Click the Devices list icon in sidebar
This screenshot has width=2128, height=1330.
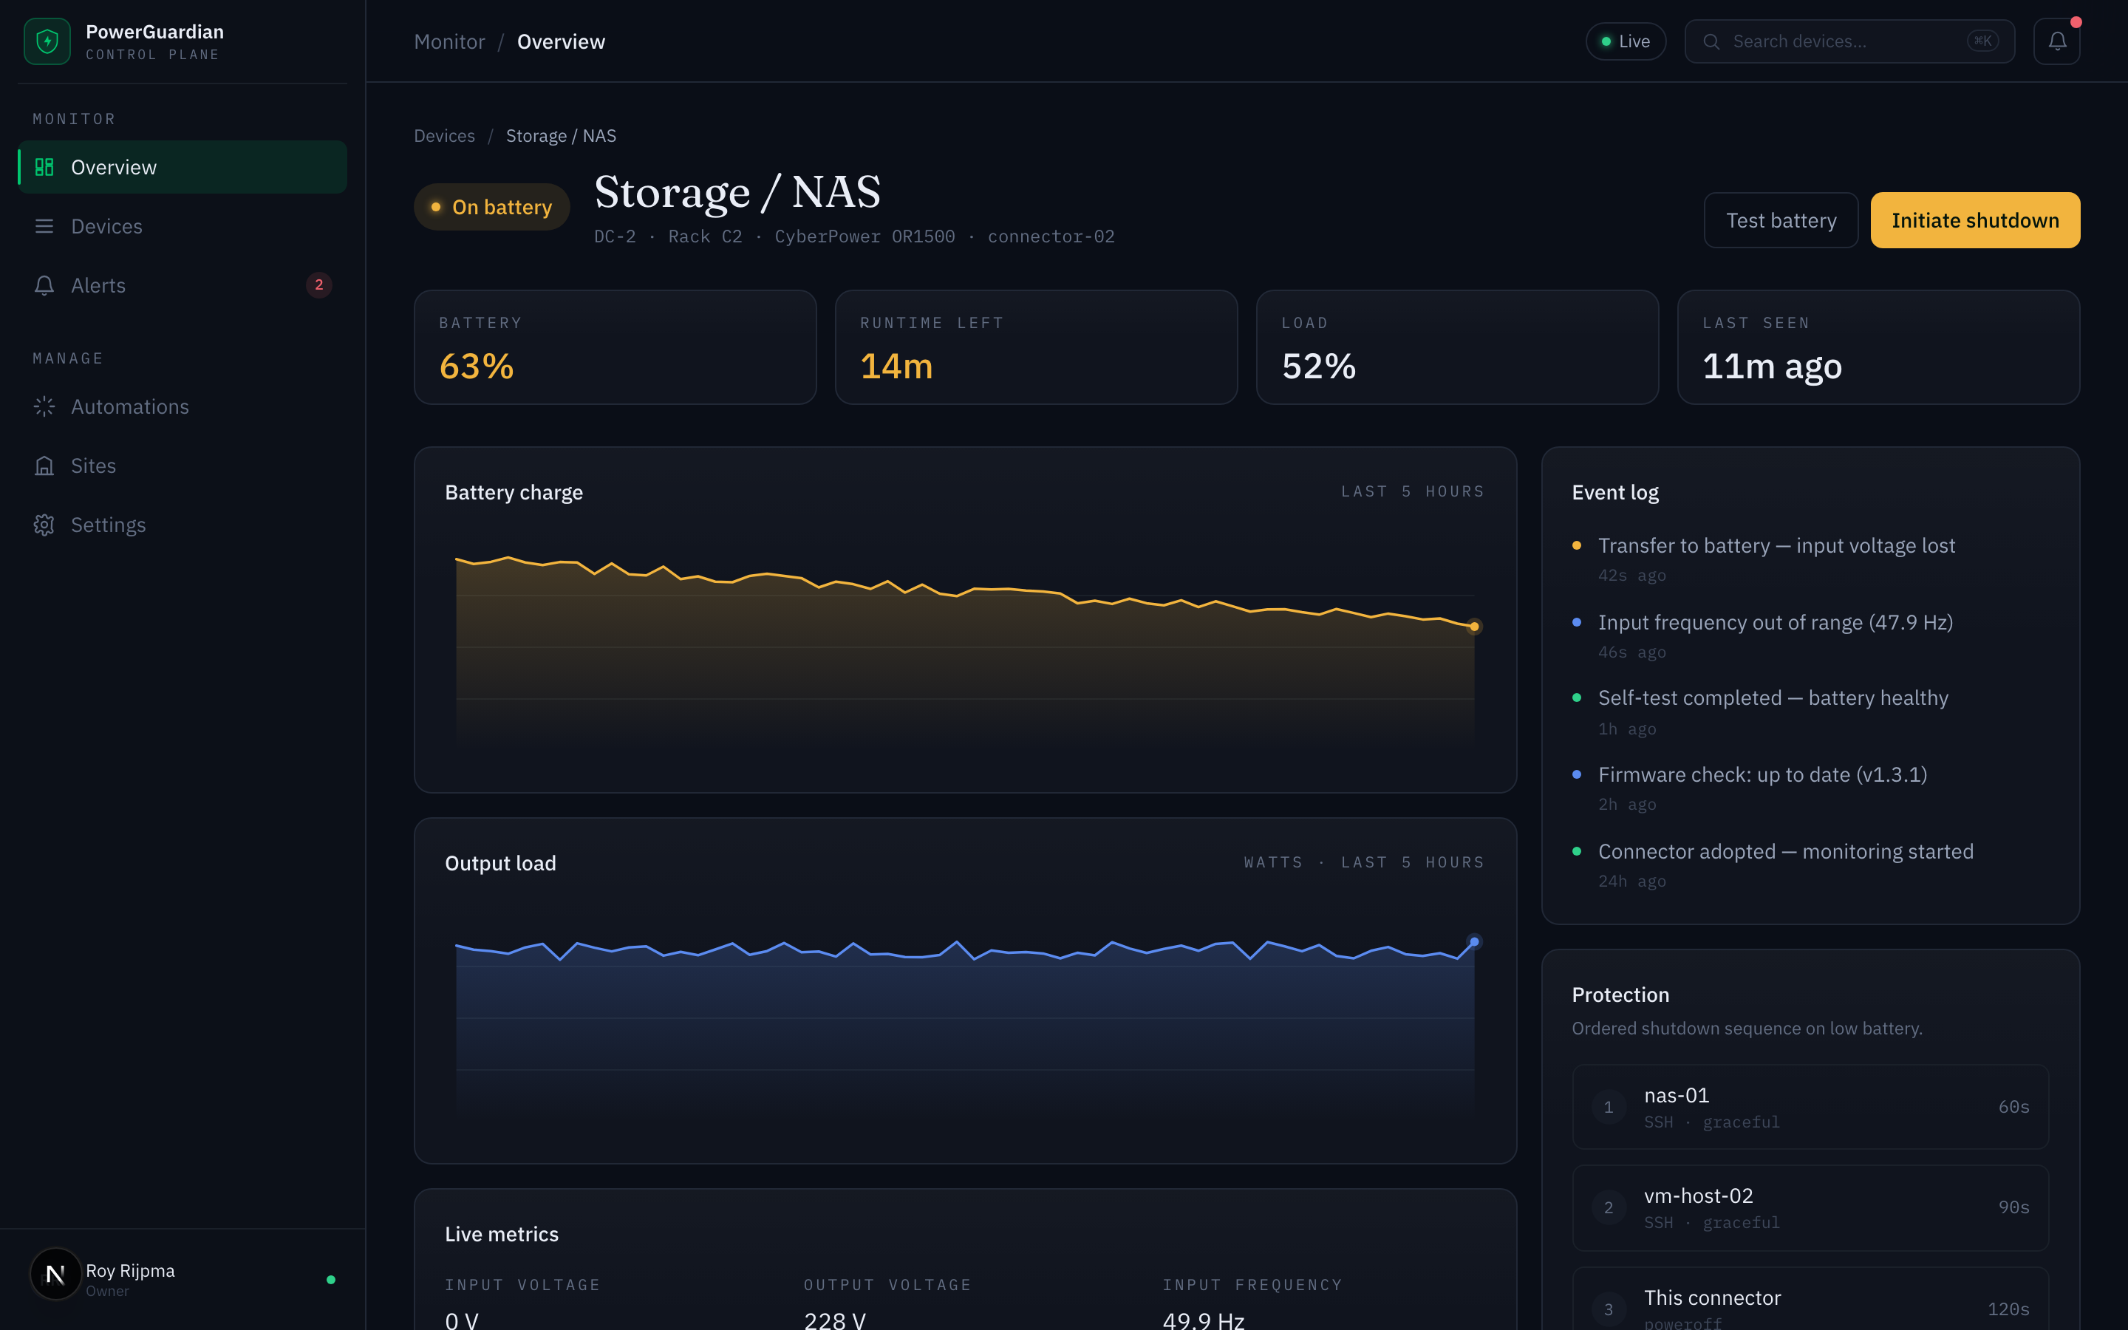click(x=44, y=226)
